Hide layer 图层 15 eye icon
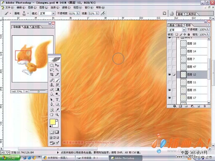This screenshot has width=215, height=161. point(170,90)
